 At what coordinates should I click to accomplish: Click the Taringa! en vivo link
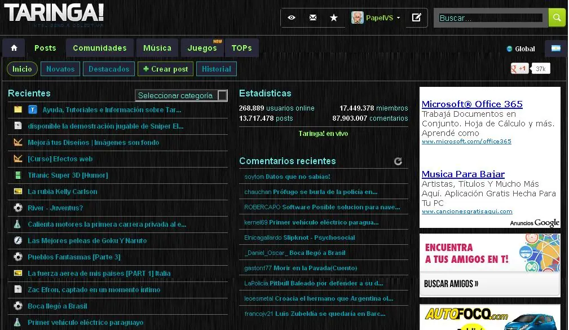323,134
